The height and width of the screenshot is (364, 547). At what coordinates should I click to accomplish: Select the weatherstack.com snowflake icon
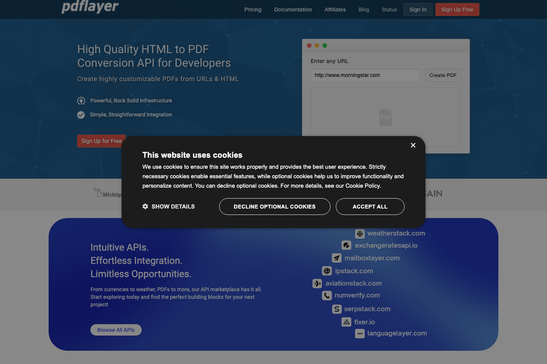[360, 234]
